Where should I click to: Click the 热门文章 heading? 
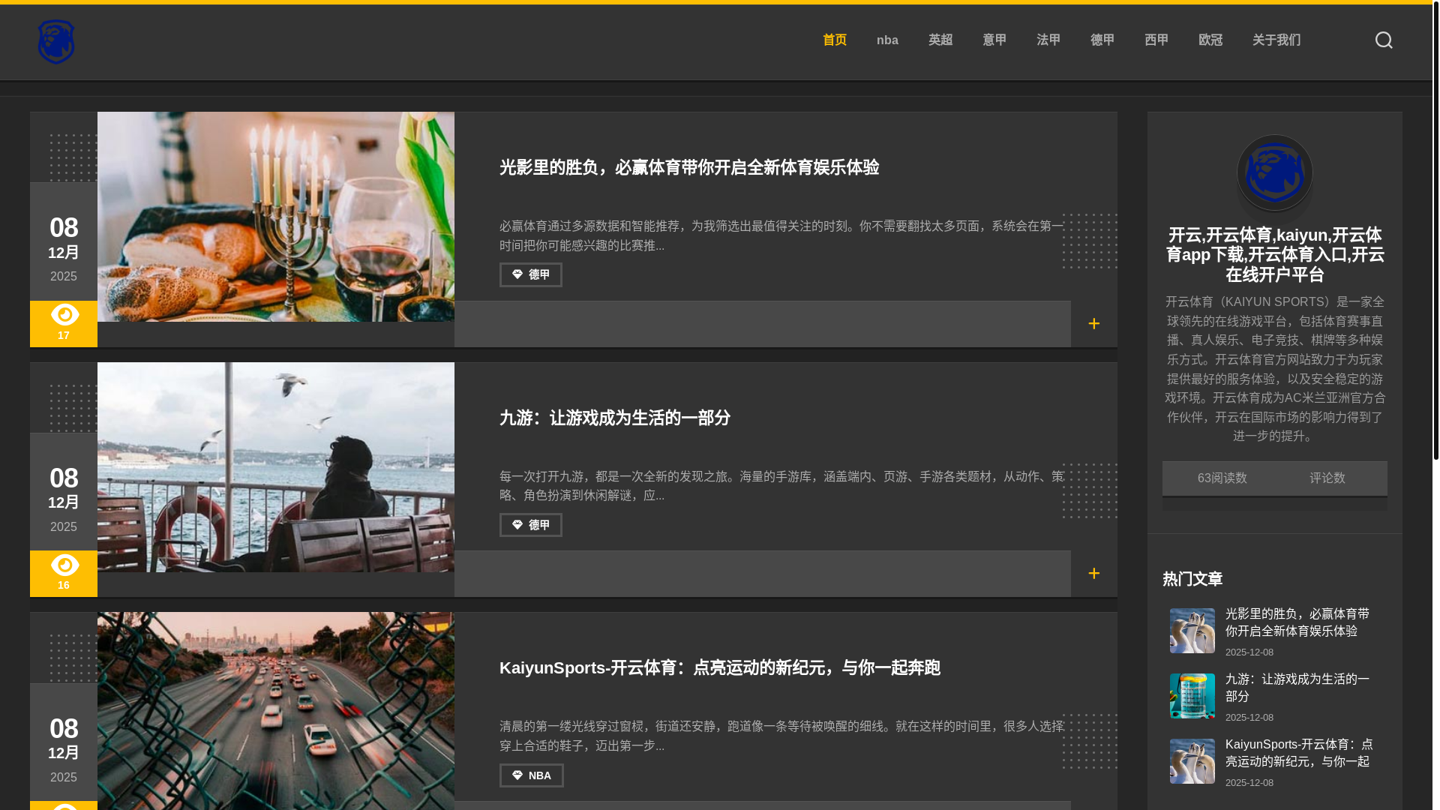pyautogui.click(x=1192, y=579)
